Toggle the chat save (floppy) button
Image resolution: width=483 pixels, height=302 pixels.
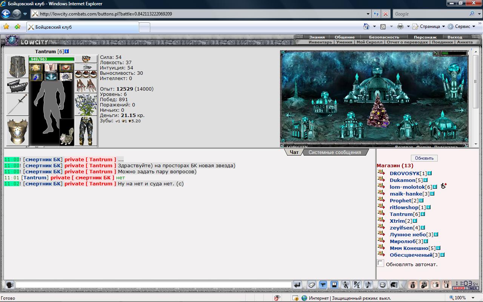tap(334, 285)
